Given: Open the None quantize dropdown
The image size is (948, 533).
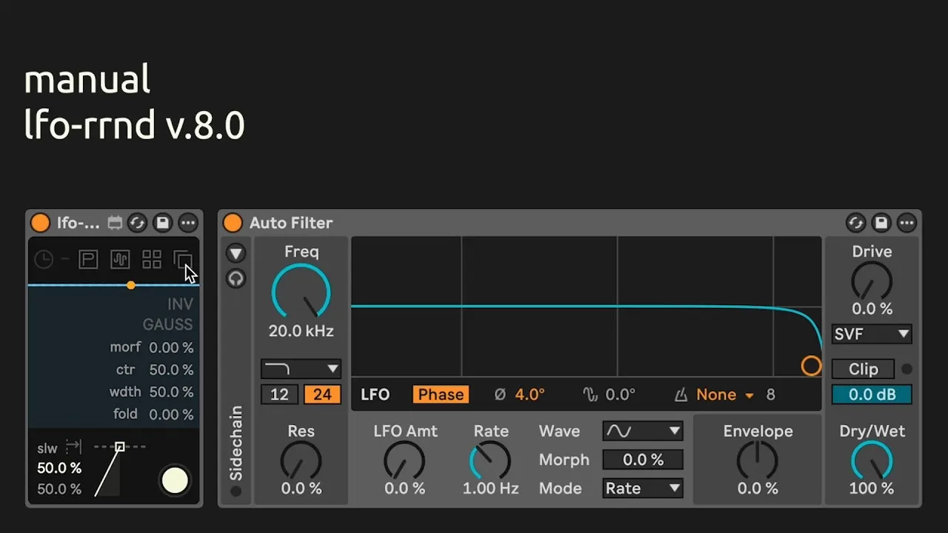Looking at the screenshot, I should point(724,395).
